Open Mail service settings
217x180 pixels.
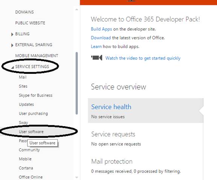point(23,77)
